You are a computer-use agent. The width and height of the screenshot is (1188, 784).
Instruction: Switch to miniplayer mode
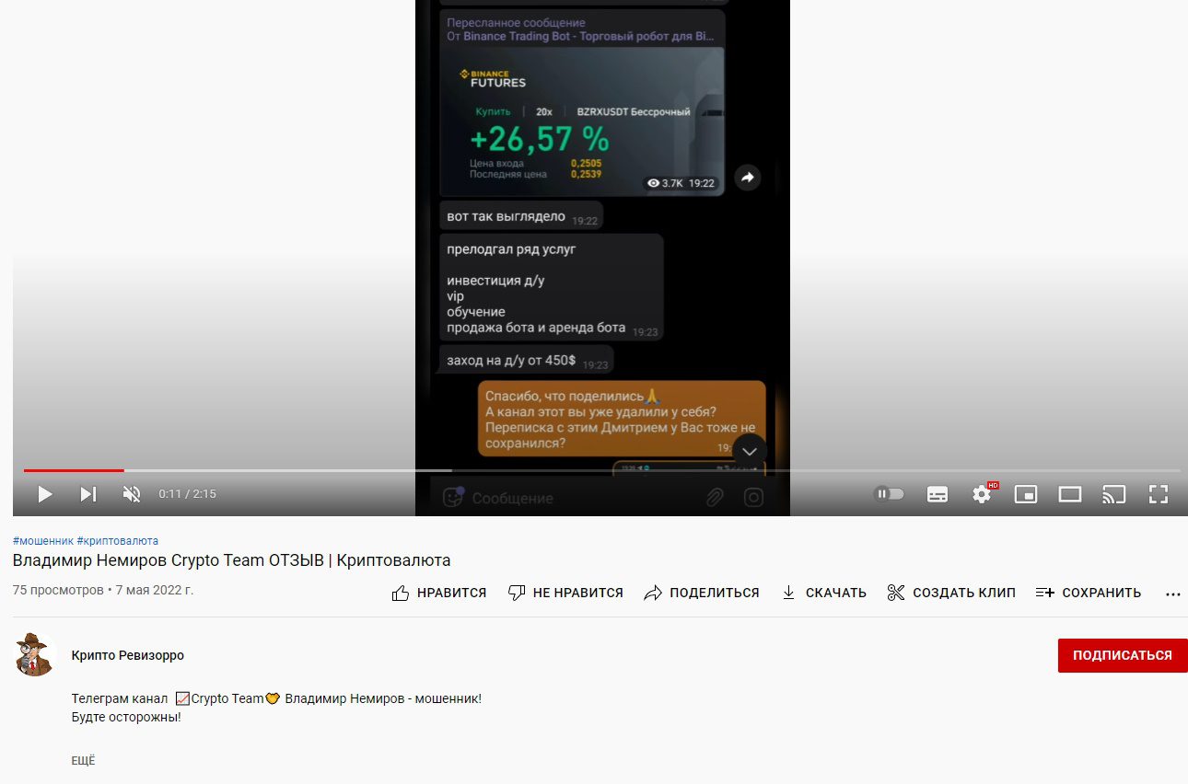click(1026, 494)
